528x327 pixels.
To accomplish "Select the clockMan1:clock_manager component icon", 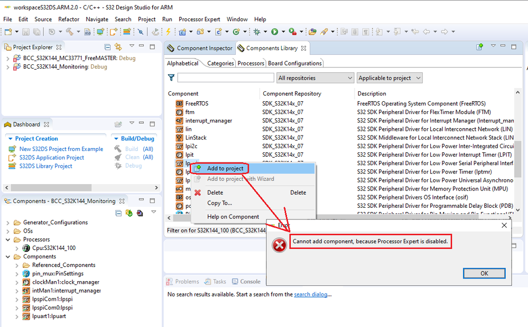I will pos(26,282).
